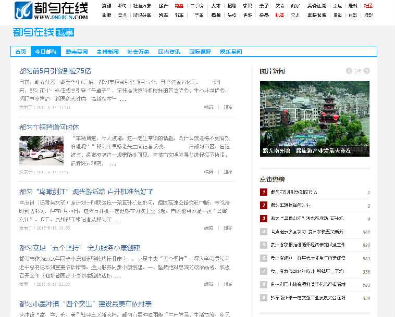Open 房产 in the top navigation
Screen dimensions: 395x317
(x=164, y=6)
